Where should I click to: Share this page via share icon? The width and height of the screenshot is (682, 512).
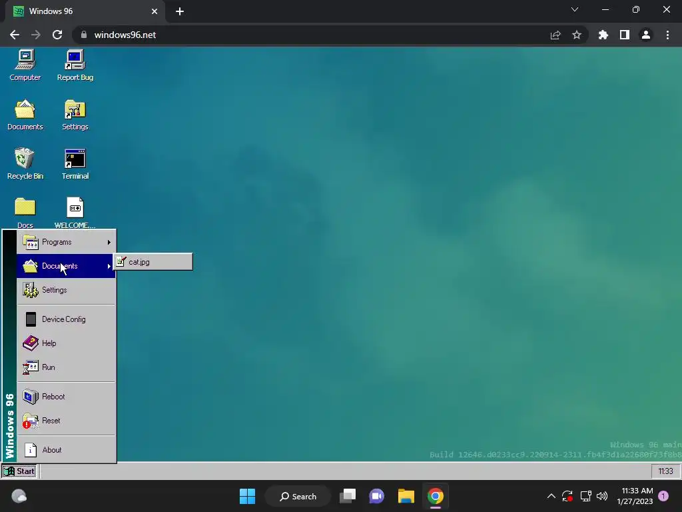pyautogui.click(x=555, y=35)
